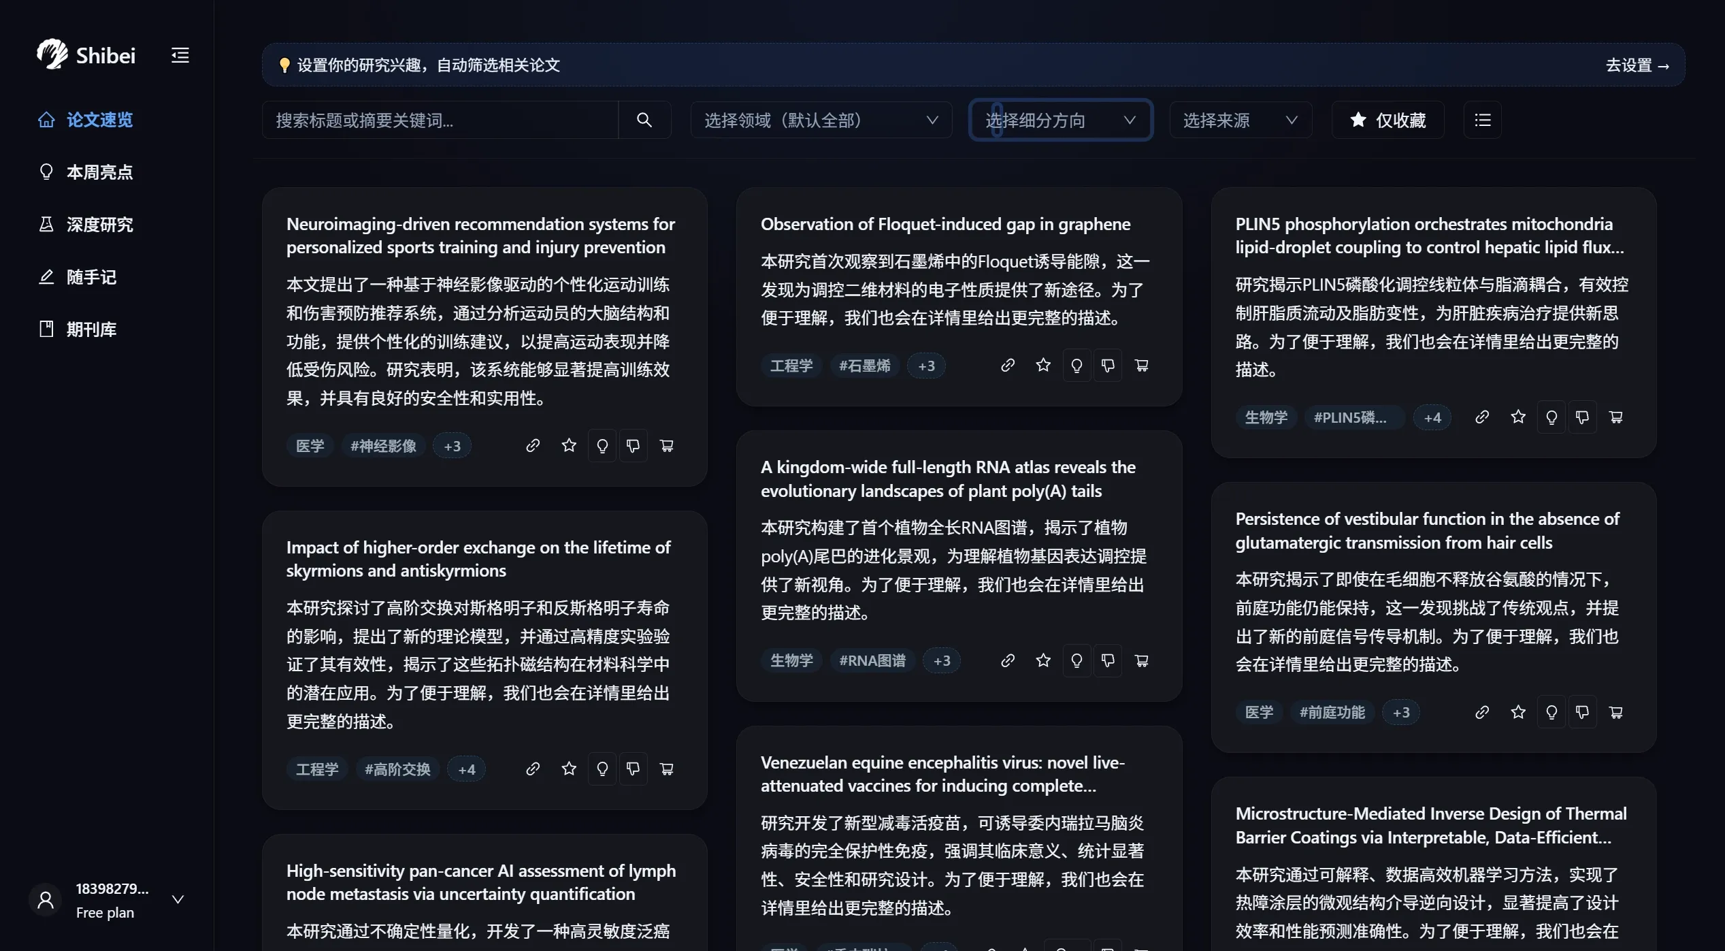Click the search magnifier icon
This screenshot has height=951, width=1725.
pos(643,120)
